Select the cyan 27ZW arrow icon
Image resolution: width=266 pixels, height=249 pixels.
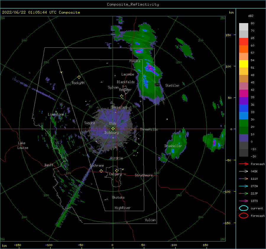point(244,186)
